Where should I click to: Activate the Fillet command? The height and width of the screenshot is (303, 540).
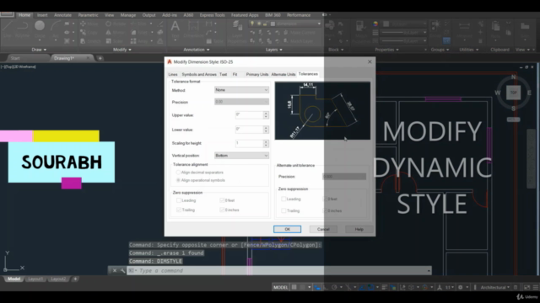coord(140,32)
